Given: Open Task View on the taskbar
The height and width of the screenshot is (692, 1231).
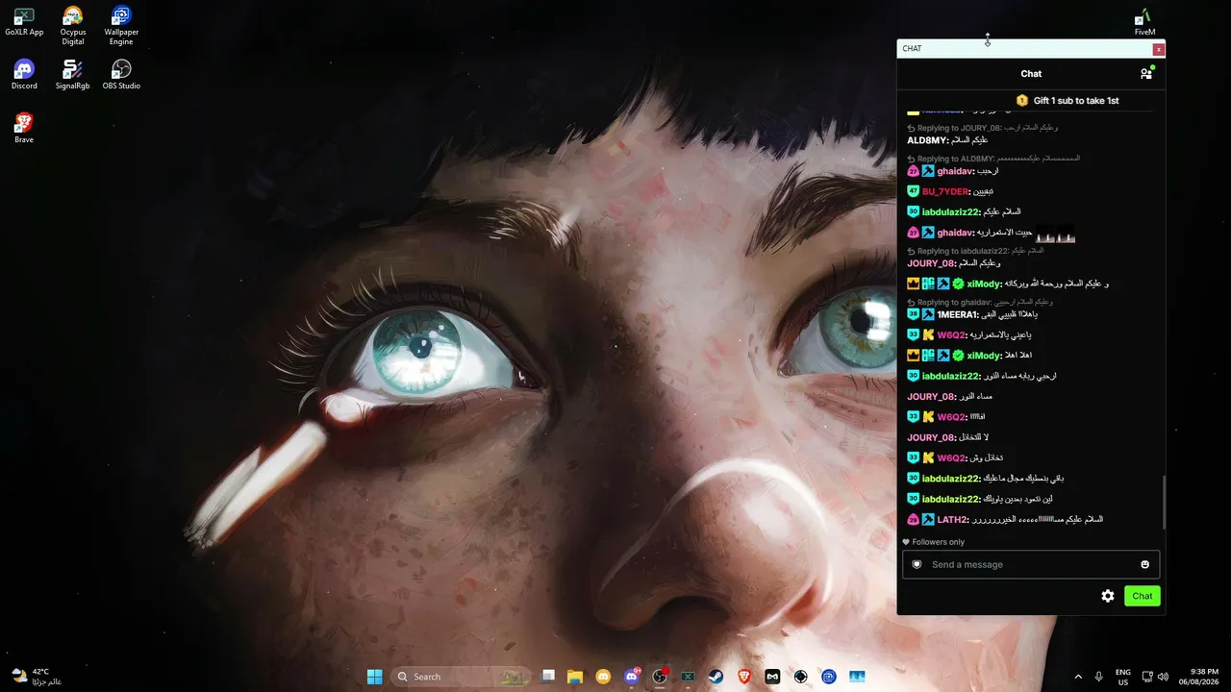Looking at the screenshot, I should [x=548, y=677].
